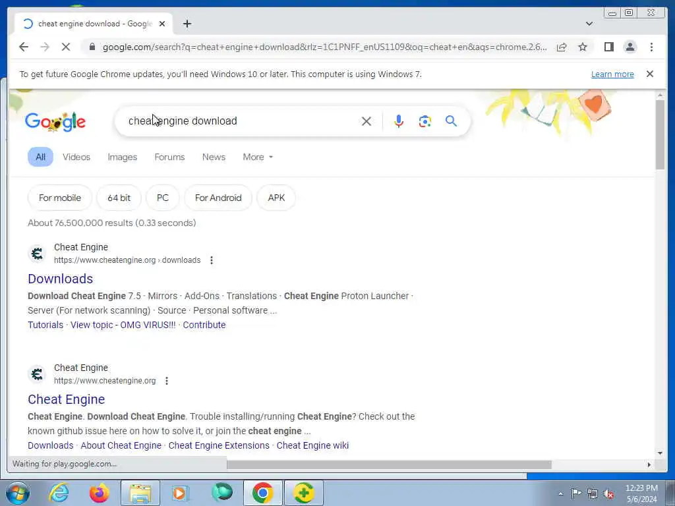Viewport: 675px width, 506px height.
Task: Switch to Chrome in taskbar
Action: pyautogui.click(x=263, y=493)
